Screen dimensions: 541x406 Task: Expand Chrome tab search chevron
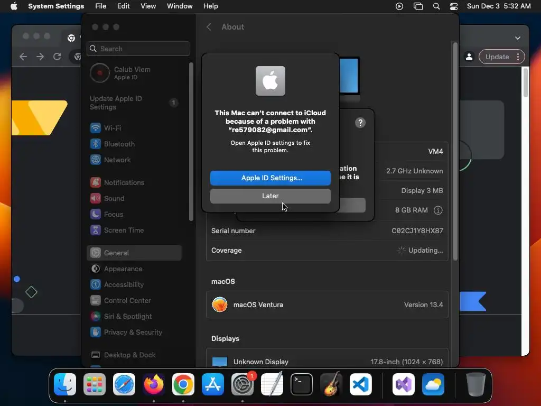coord(518,38)
